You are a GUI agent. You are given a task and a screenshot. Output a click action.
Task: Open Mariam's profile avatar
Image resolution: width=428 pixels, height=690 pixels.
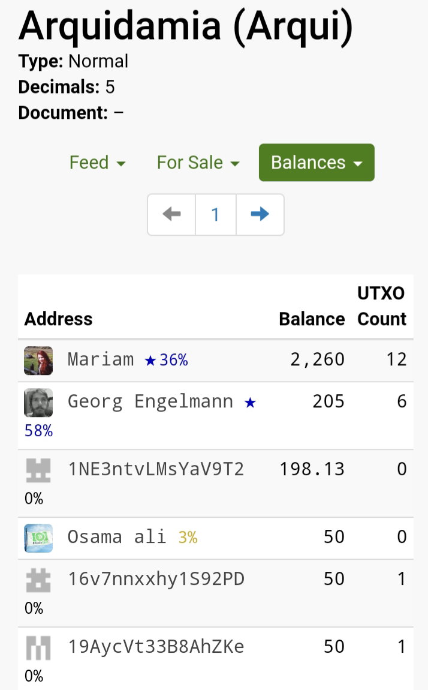coord(38,361)
